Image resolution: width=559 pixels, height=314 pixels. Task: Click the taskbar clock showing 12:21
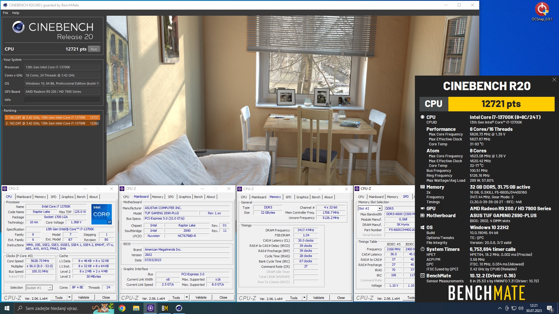tap(534, 308)
